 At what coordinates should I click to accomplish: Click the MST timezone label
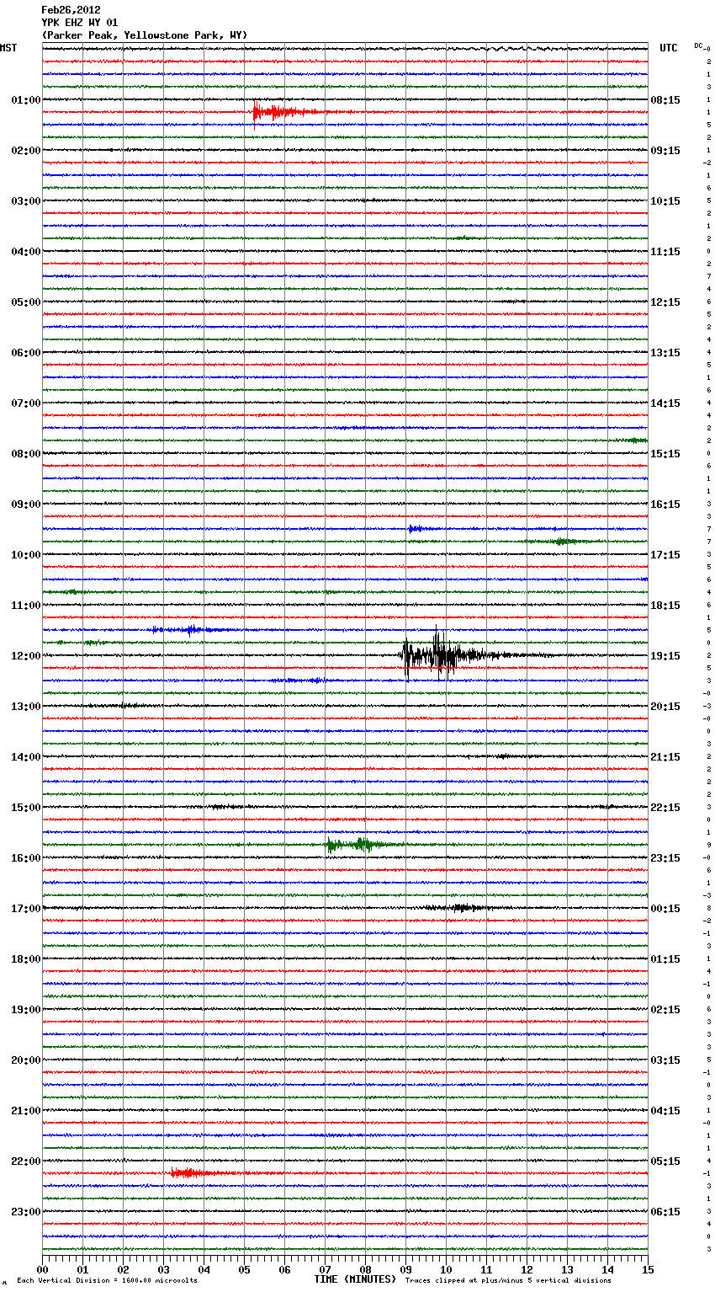tap(8, 48)
